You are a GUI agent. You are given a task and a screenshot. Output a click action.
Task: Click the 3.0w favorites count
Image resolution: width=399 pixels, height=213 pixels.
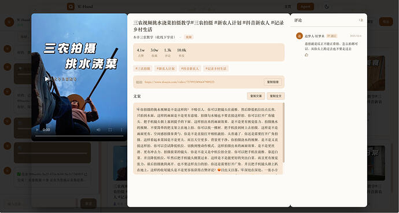click(x=154, y=50)
